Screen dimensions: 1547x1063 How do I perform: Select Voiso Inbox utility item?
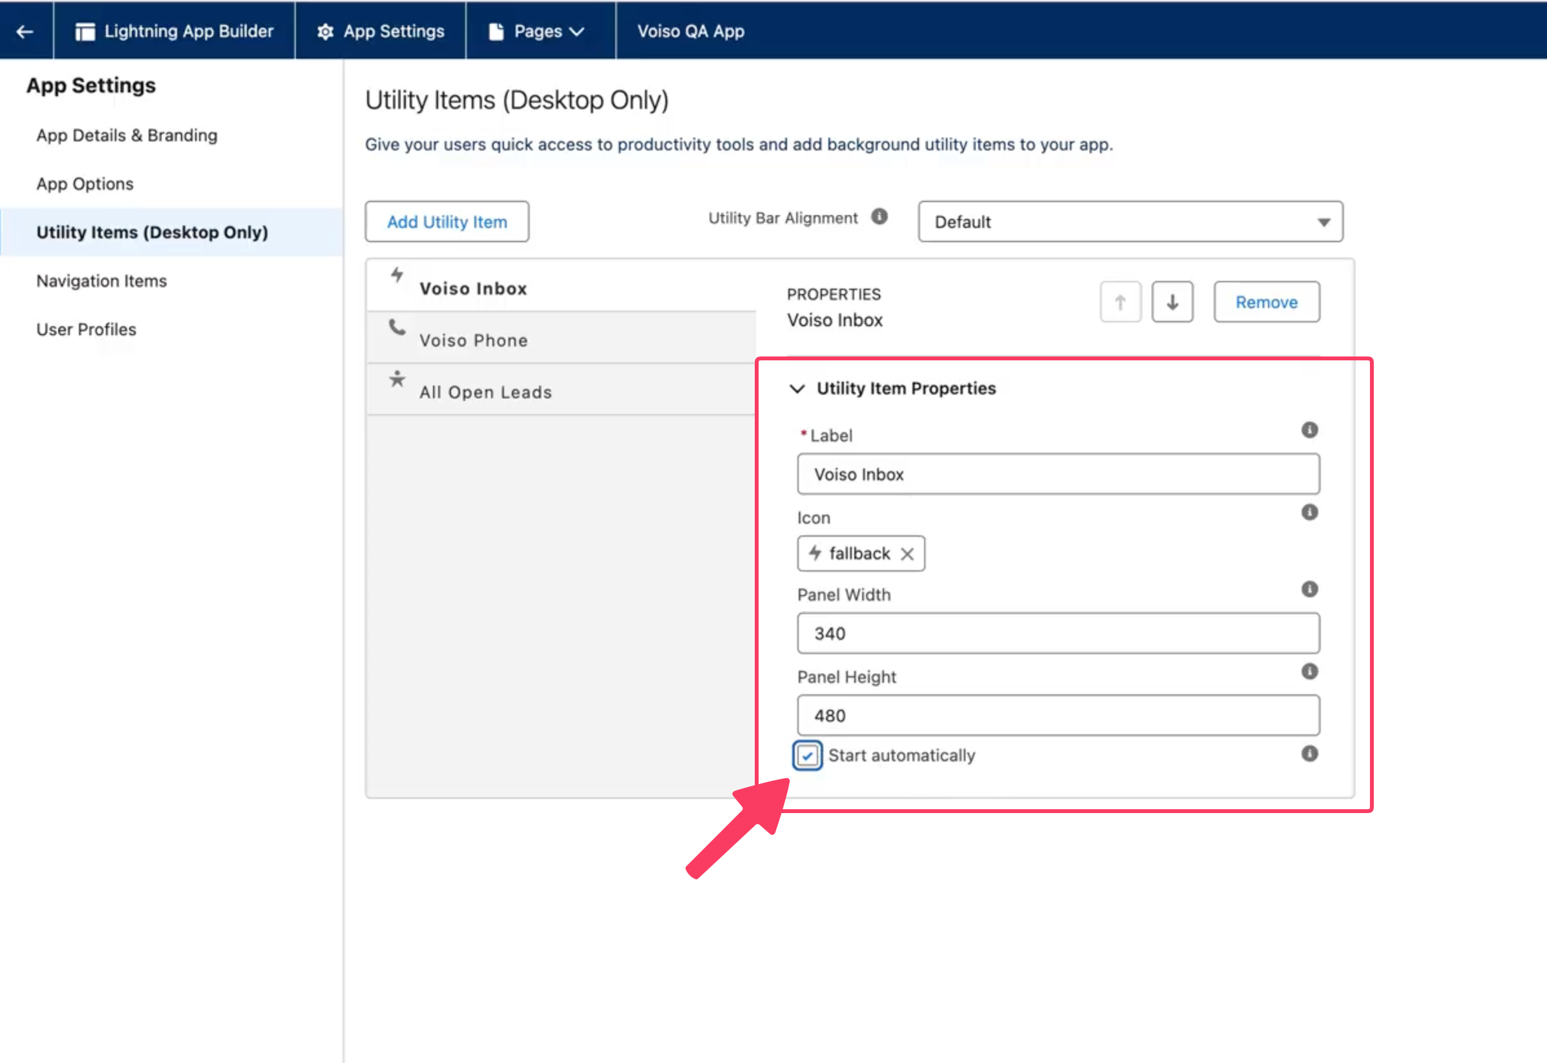pyautogui.click(x=561, y=285)
